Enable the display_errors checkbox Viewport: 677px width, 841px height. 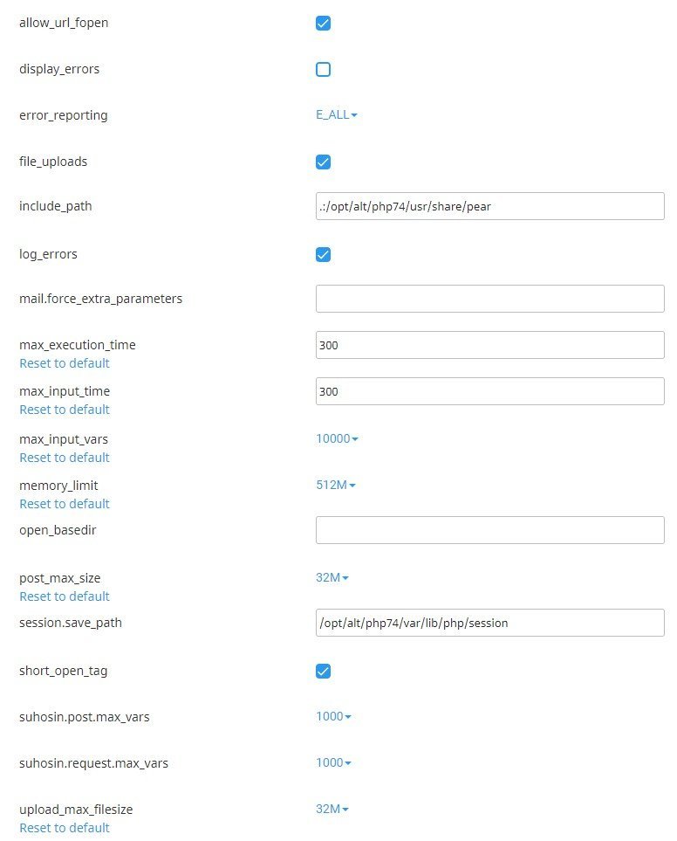[323, 69]
